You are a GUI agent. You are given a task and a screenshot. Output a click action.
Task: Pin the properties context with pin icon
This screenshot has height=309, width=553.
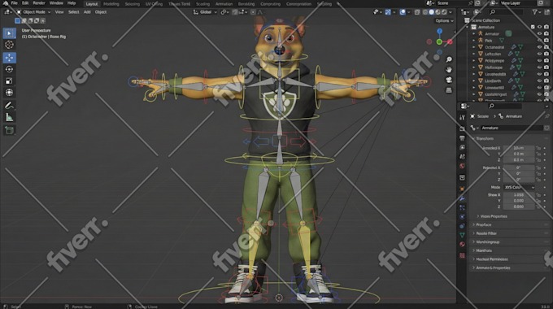click(547, 116)
